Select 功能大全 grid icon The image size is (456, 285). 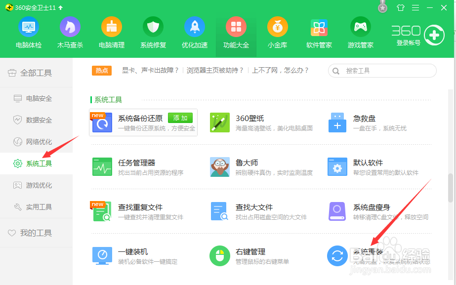click(x=236, y=27)
